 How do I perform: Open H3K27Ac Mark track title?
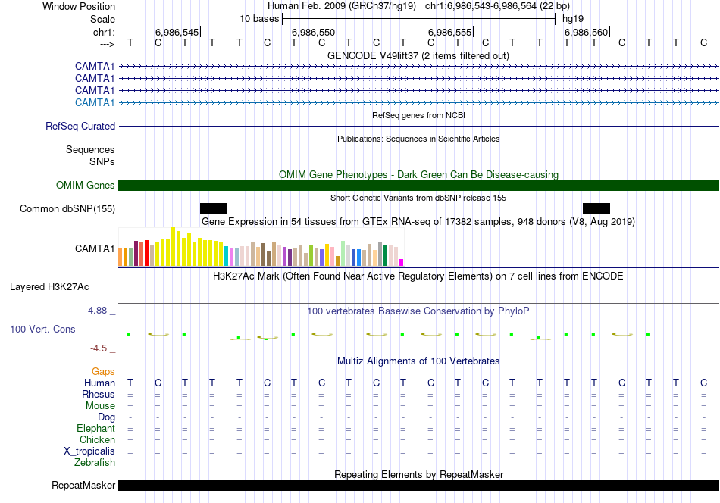[x=418, y=276]
